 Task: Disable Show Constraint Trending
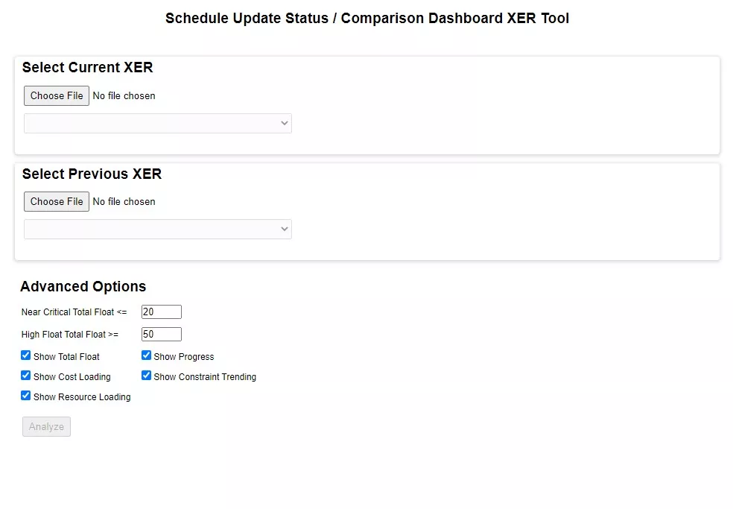point(146,375)
